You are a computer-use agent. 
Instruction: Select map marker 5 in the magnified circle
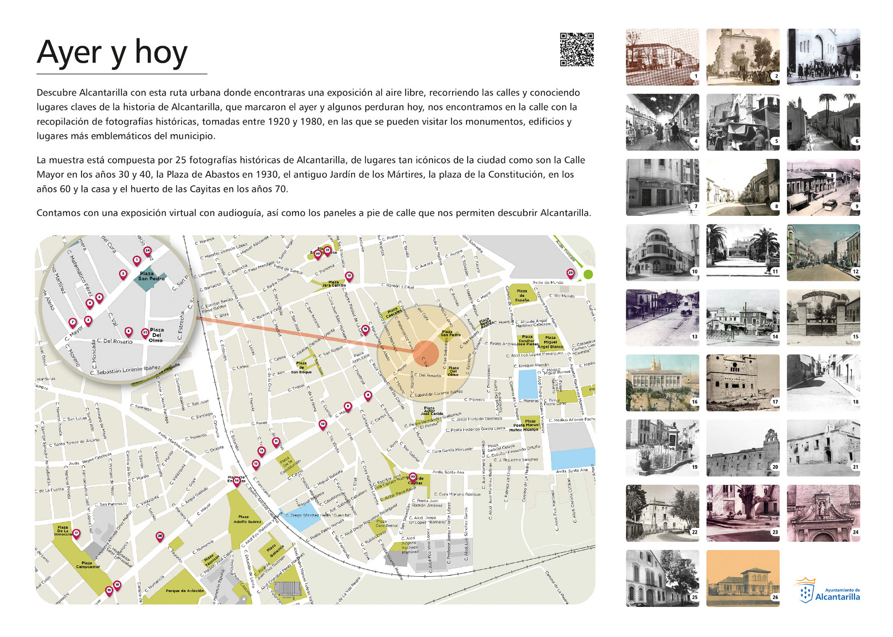(99, 298)
